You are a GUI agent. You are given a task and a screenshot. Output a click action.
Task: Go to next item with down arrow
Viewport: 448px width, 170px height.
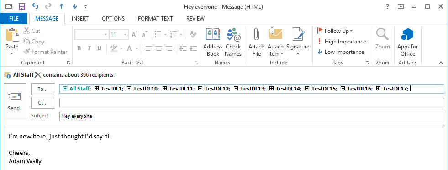(75, 6)
